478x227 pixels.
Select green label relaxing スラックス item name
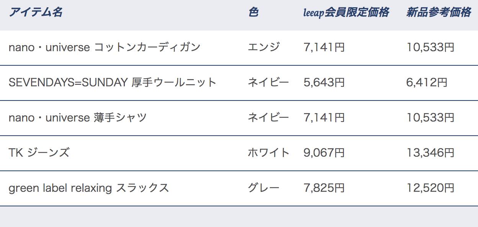[x=89, y=188]
